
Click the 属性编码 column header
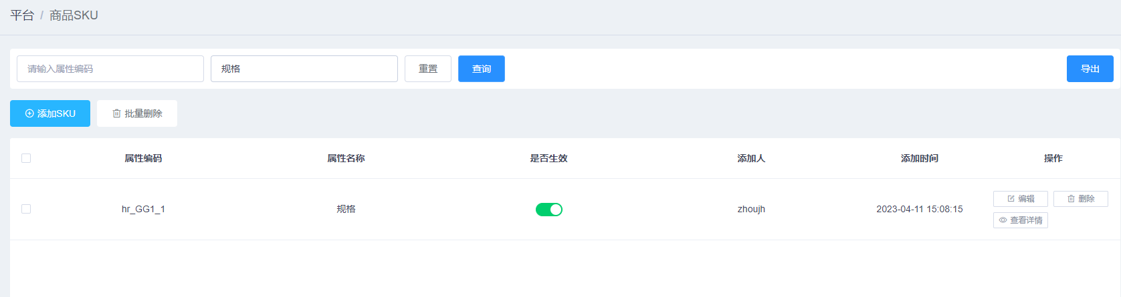pos(143,158)
